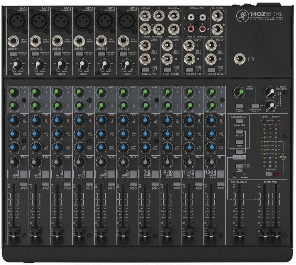This screenshot has height=265, width=296.
Task: Adjust the STEREO RETURNS 1 knob
Action: point(270,92)
